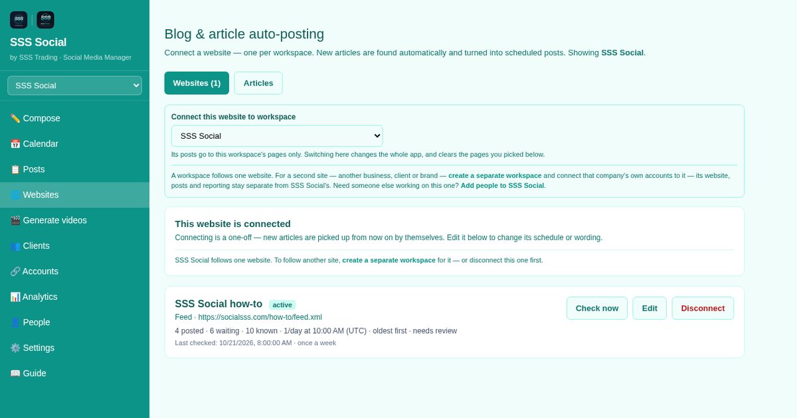
Task: Click Edit for SSS Social how-to
Action: tap(650, 308)
